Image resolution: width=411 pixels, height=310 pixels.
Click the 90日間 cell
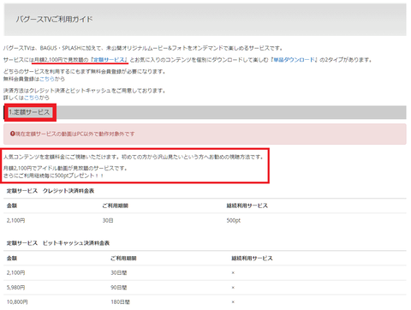pos(119,287)
